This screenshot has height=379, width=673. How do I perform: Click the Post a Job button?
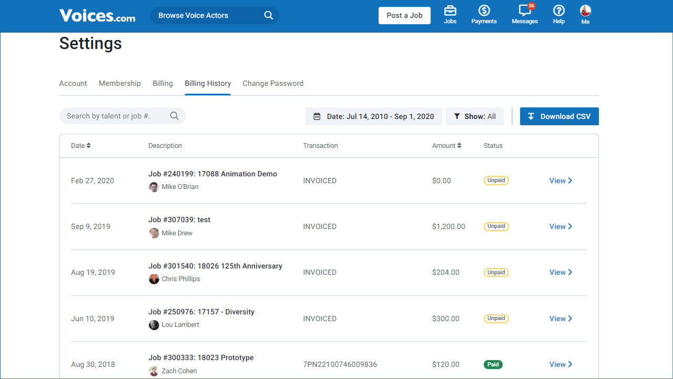[404, 15]
